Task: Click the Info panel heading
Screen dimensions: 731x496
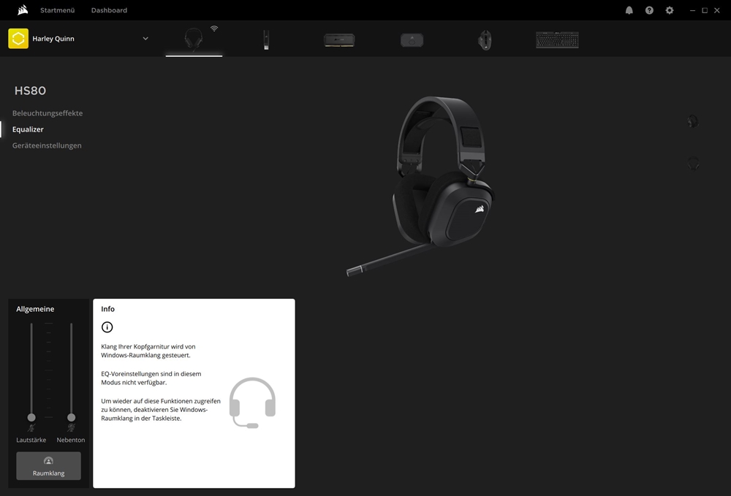Action: pos(107,309)
